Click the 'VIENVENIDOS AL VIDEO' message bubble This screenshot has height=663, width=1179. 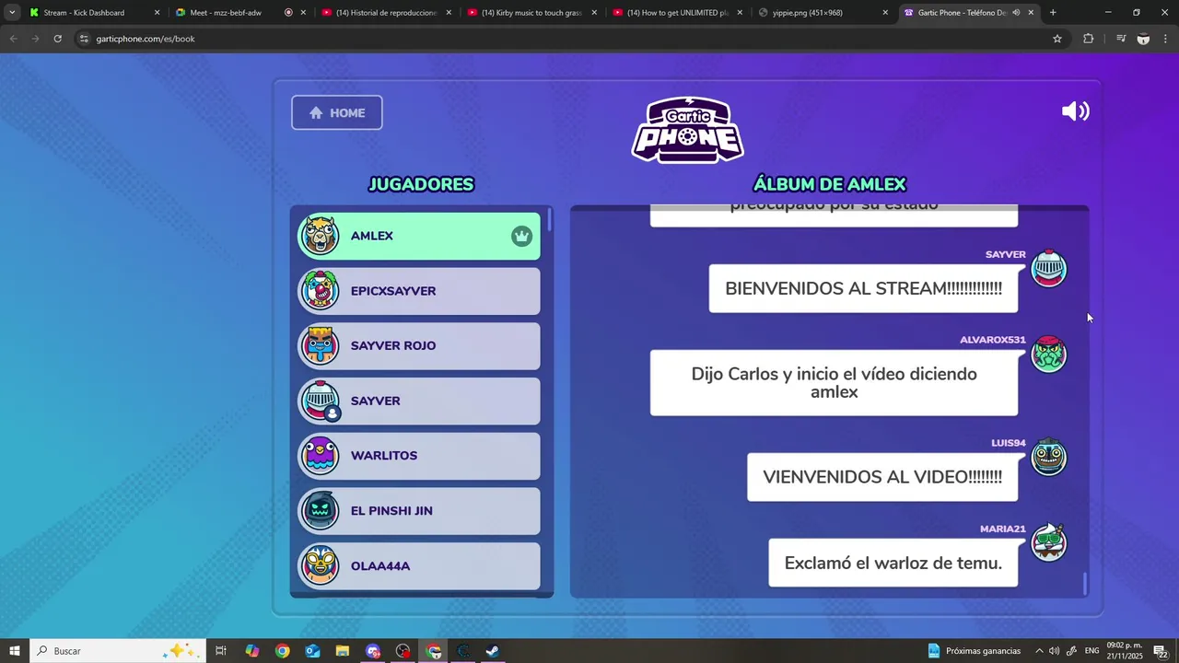pyautogui.click(x=882, y=477)
